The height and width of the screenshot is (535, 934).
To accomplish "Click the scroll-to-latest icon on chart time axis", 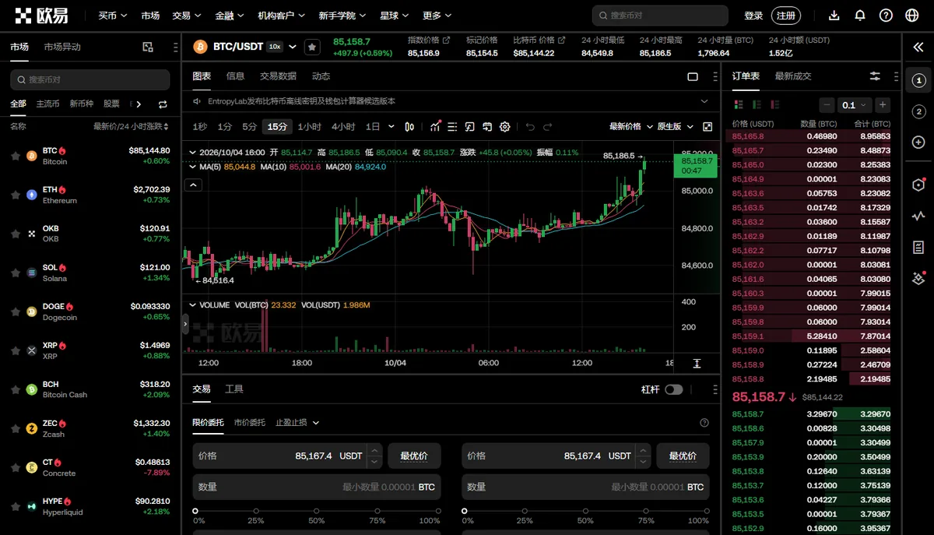I will tap(697, 364).
